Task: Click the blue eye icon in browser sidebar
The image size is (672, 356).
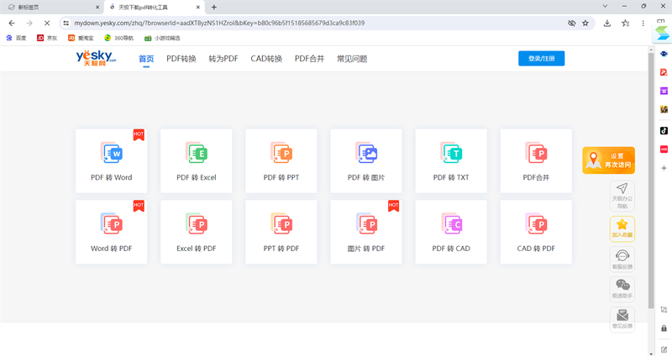Action: tap(664, 54)
